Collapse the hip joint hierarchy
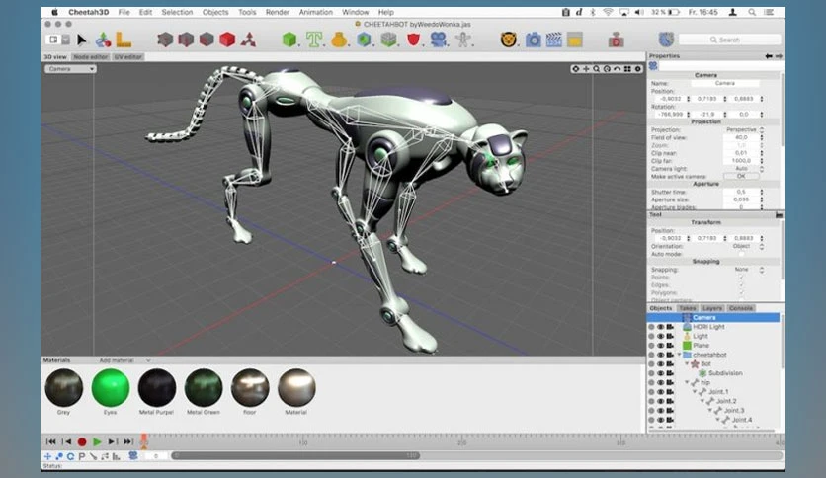Image resolution: width=826 pixels, height=478 pixels. (687, 383)
